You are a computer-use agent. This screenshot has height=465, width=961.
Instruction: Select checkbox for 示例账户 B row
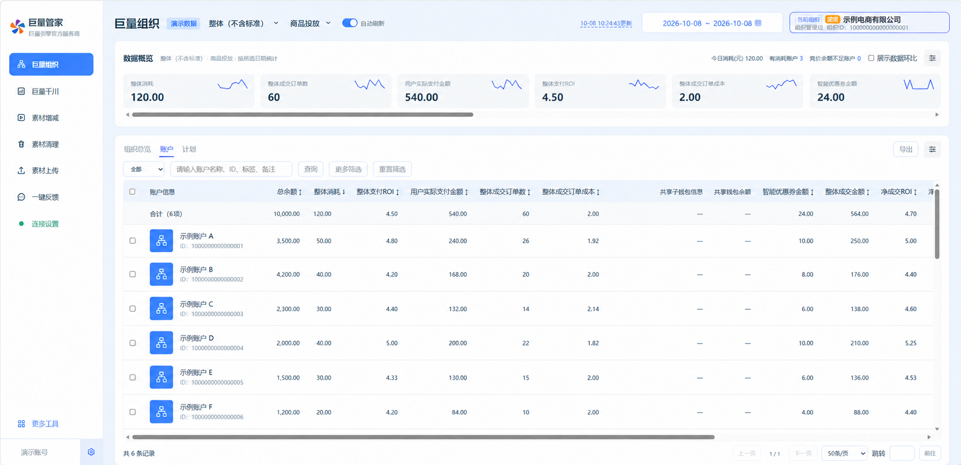132,274
